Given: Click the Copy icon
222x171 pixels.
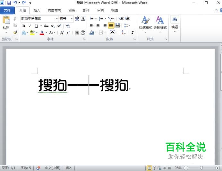Looking at the screenshot, I should click(15, 25).
